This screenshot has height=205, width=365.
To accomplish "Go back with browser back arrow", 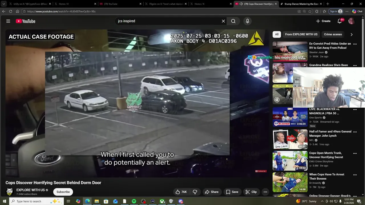I will 4,11.
